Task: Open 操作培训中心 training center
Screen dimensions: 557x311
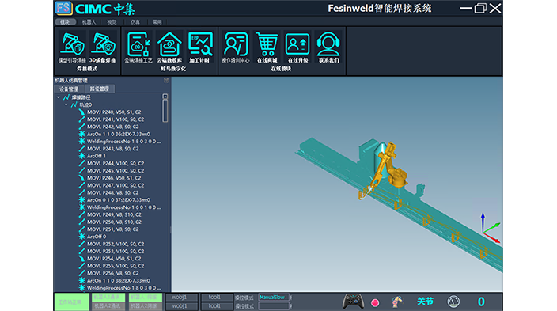Action: [236, 47]
